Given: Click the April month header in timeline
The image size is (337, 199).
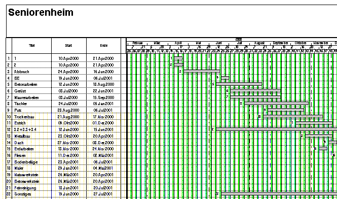Looking at the screenshot, I should (178, 43).
